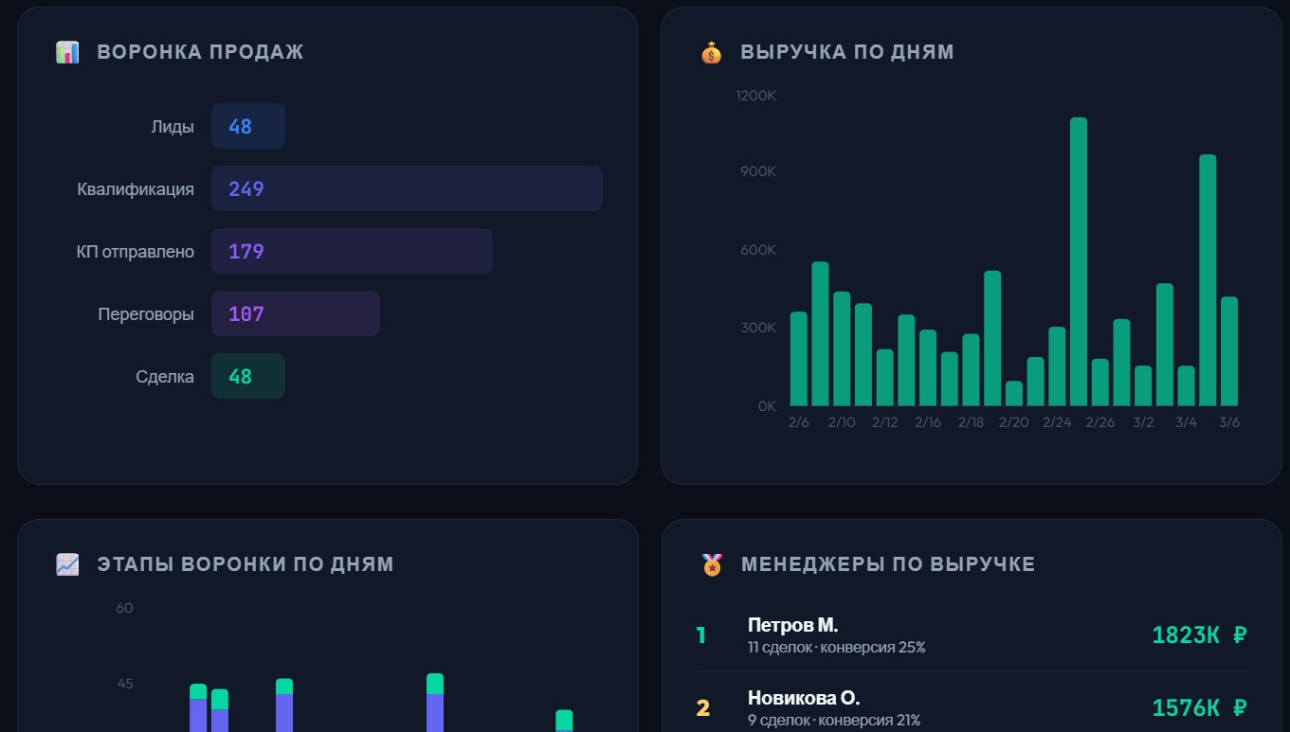Select the revenue bar above the 2/6 label
The height and width of the screenshot is (732, 1290).
point(798,359)
